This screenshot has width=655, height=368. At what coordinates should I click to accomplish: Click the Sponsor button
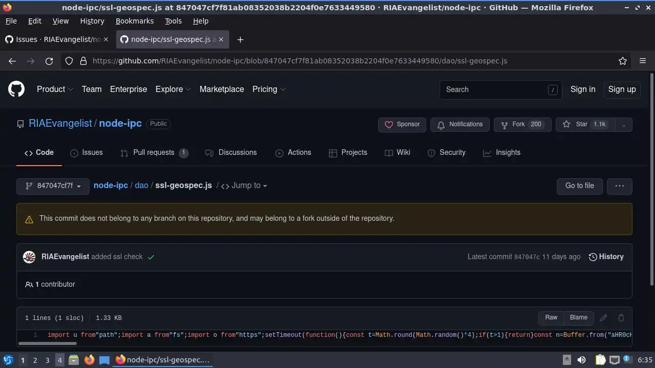[402, 125]
